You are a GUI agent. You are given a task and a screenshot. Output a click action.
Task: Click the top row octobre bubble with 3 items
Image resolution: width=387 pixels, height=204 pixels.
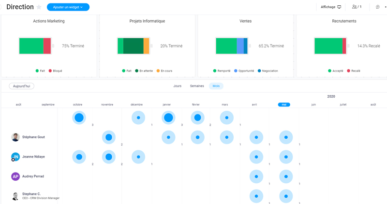(79, 117)
